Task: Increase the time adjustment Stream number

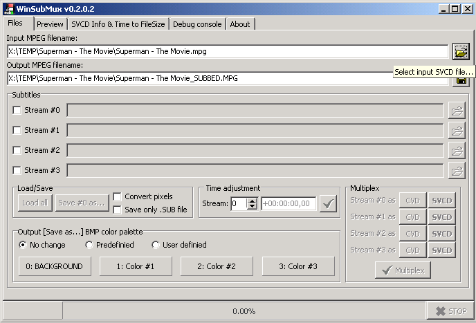Action: point(252,201)
